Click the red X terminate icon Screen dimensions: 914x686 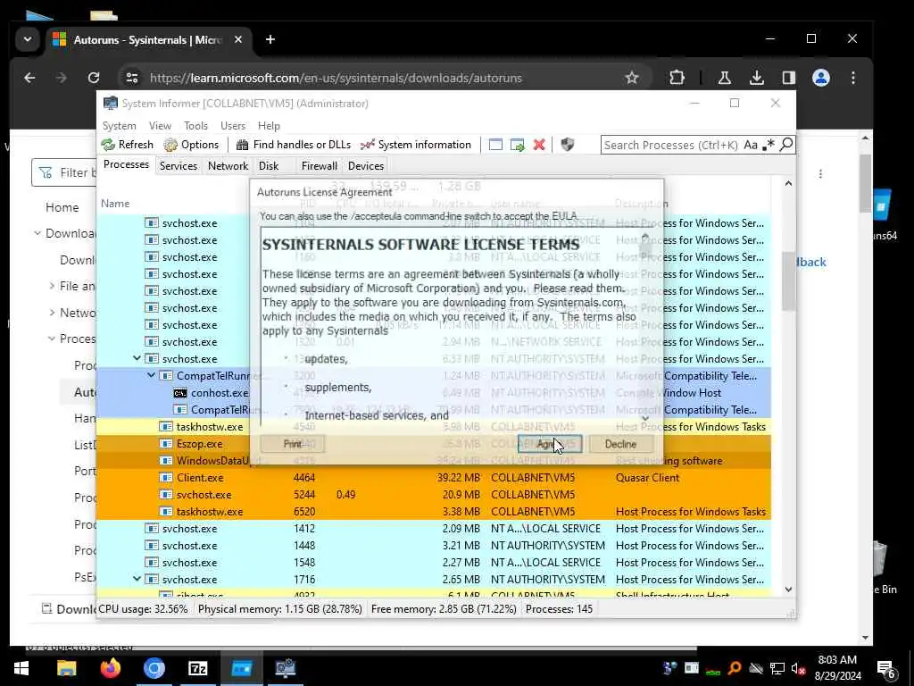pyautogui.click(x=539, y=145)
